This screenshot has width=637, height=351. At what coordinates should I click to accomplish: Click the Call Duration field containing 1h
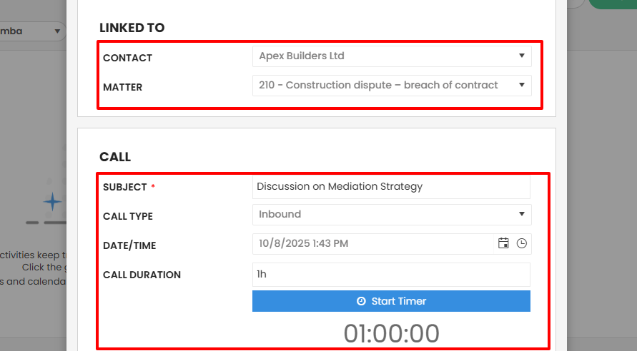tap(391, 275)
